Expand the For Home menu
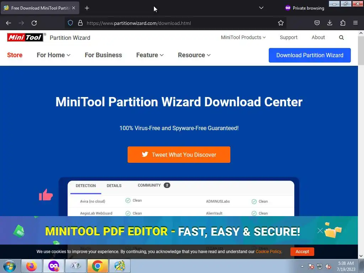The image size is (364, 273). (53, 55)
